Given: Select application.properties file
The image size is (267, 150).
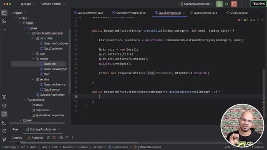Looking at the screenshot, I should 48,115.
